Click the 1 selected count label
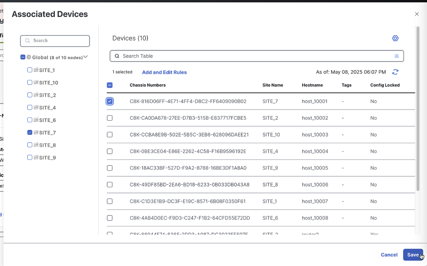The image size is (427, 266). [122, 72]
